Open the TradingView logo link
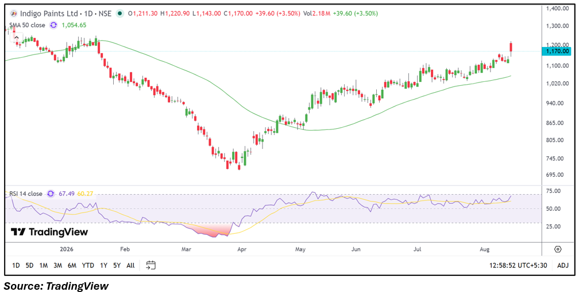This screenshot has width=579, height=292. (x=49, y=232)
